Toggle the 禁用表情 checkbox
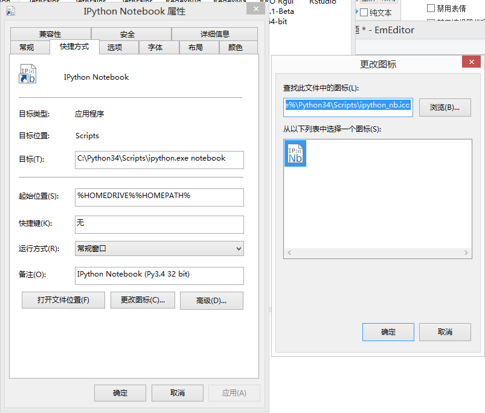The image size is (485, 413). [431, 8]
